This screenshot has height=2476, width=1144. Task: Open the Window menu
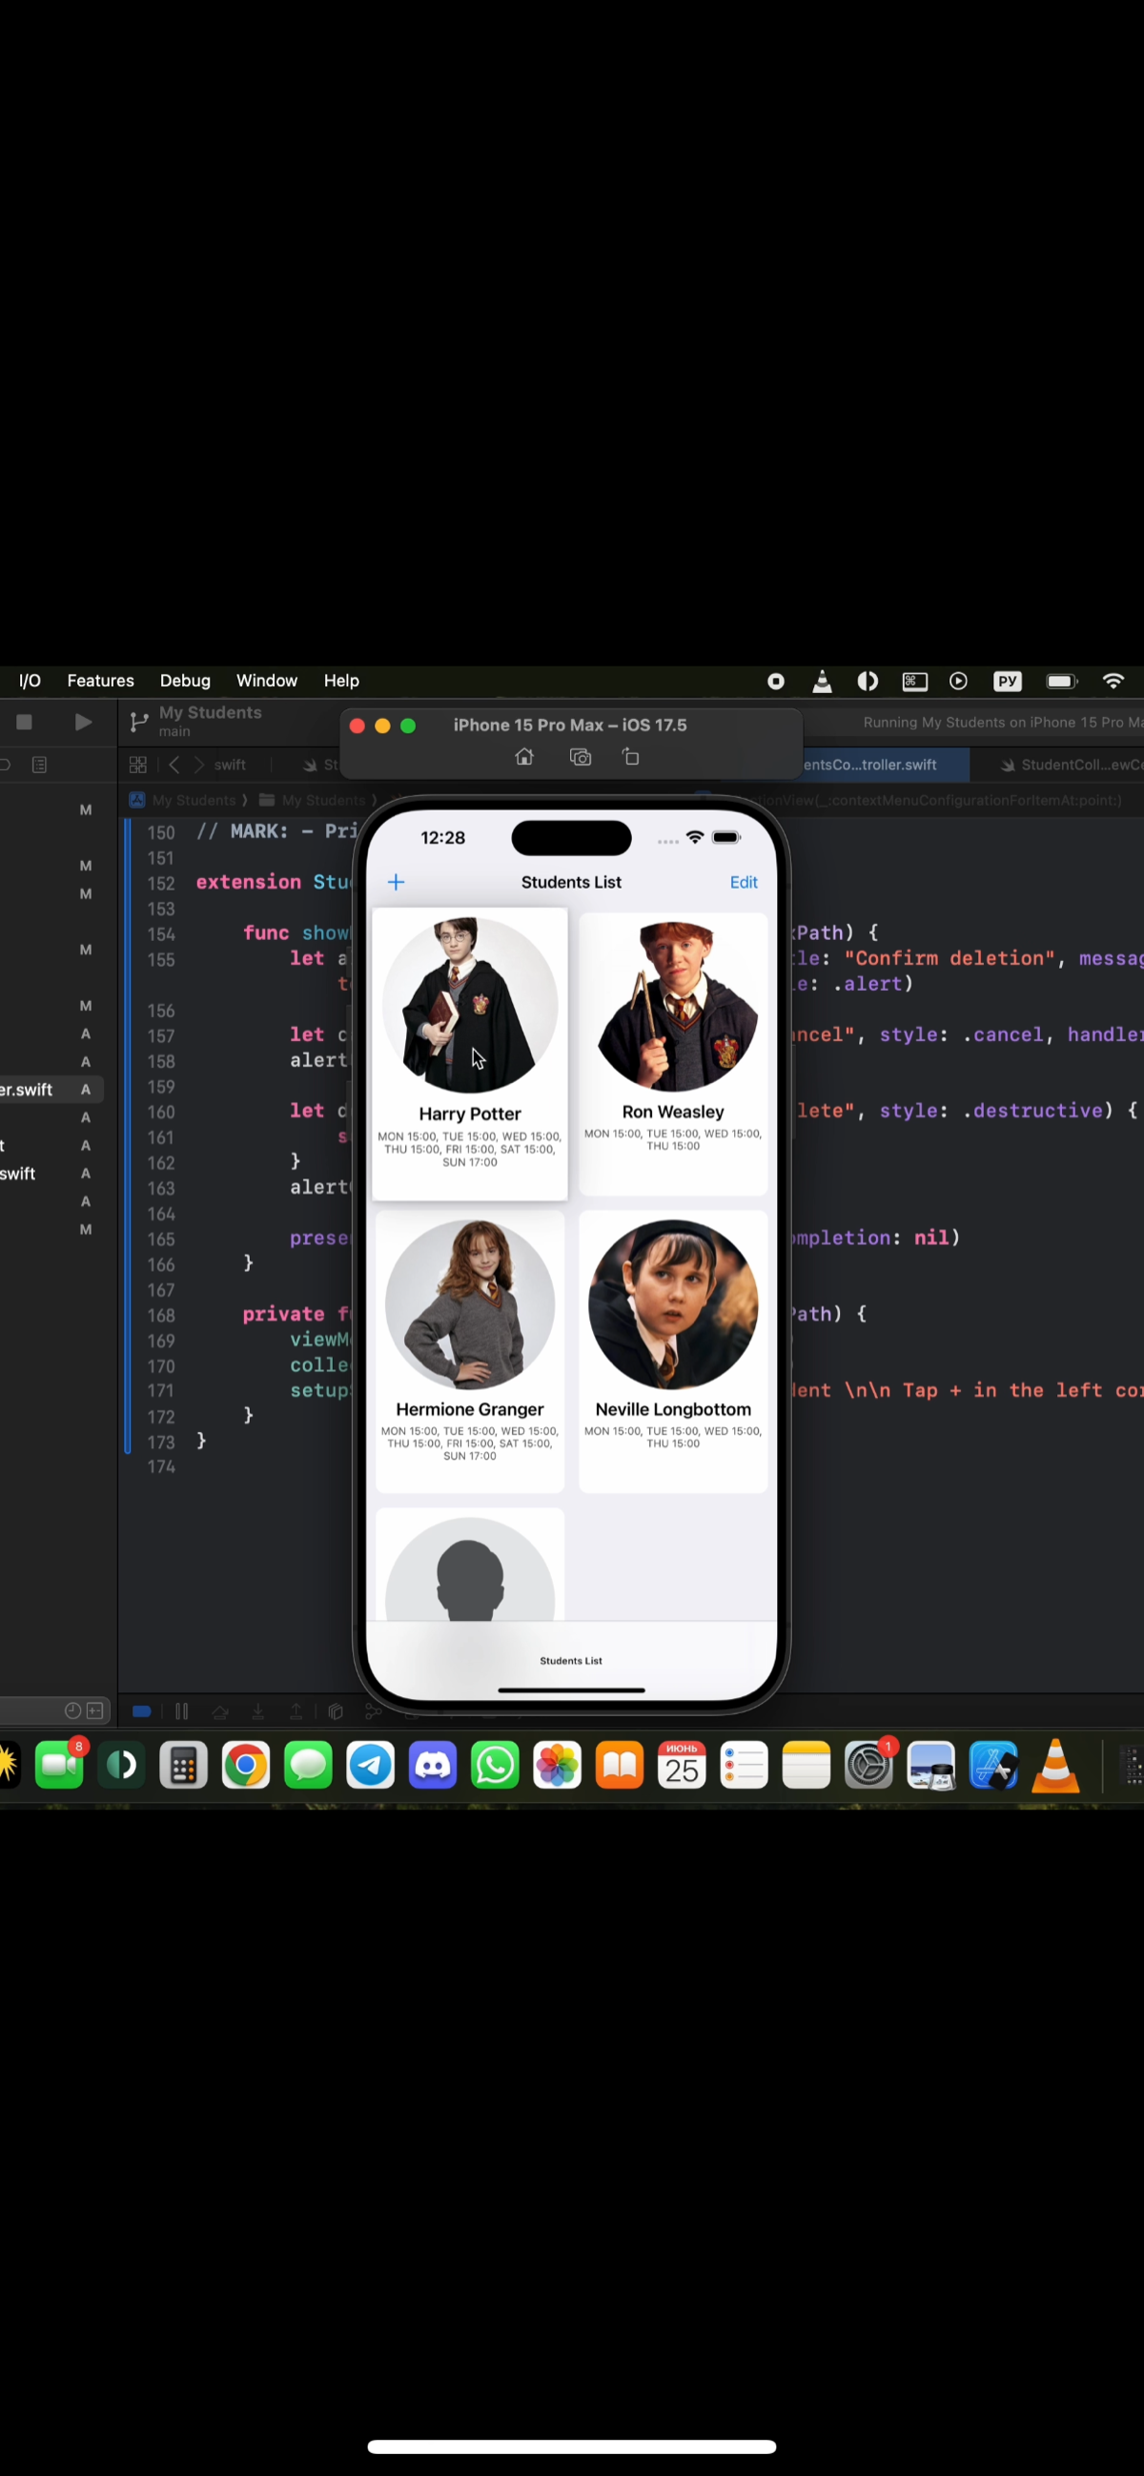[x=266, y=681]
